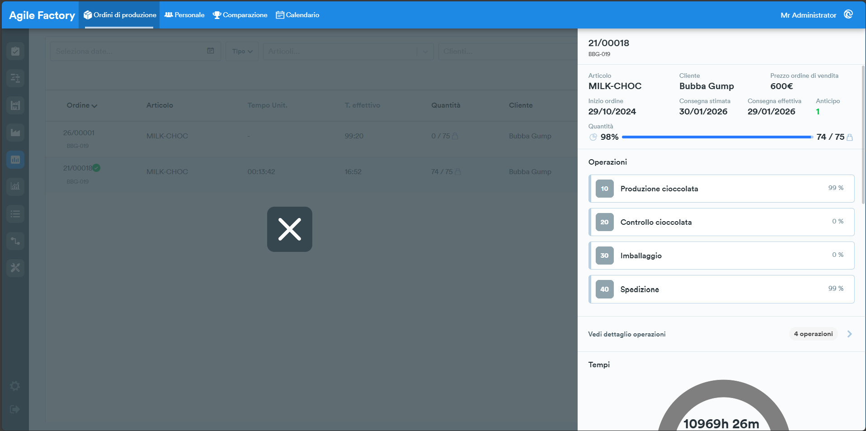The height and width of the screenshot is (431, 866).
Task: Open the line-and-bar analytics sidebar icon
Action: pyautogui.click(x=15, y=186)
